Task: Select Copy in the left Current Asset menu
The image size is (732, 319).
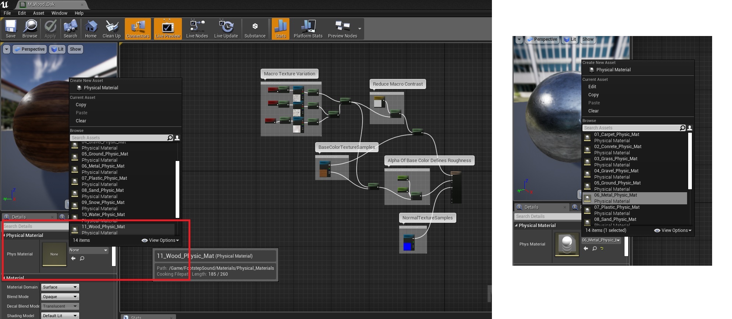Action: click(81, 105)
